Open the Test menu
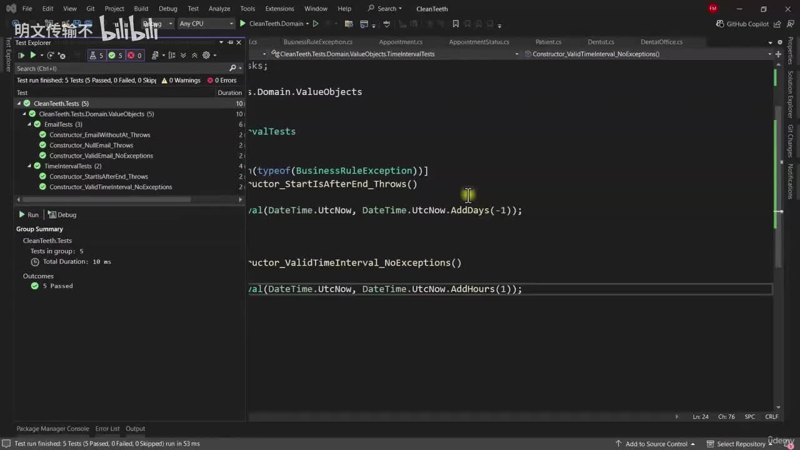This screenshot has width=800, height=450. pos(193,9)
